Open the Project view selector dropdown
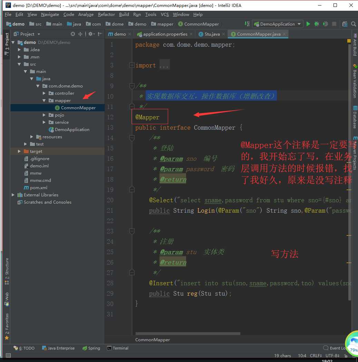 coord(27,34)
